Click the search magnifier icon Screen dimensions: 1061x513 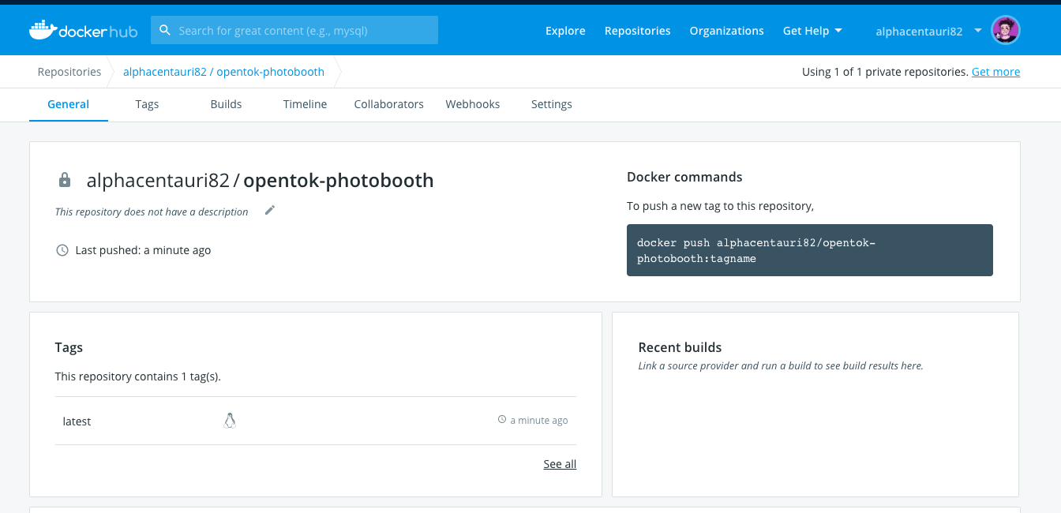tap(165, 31)
